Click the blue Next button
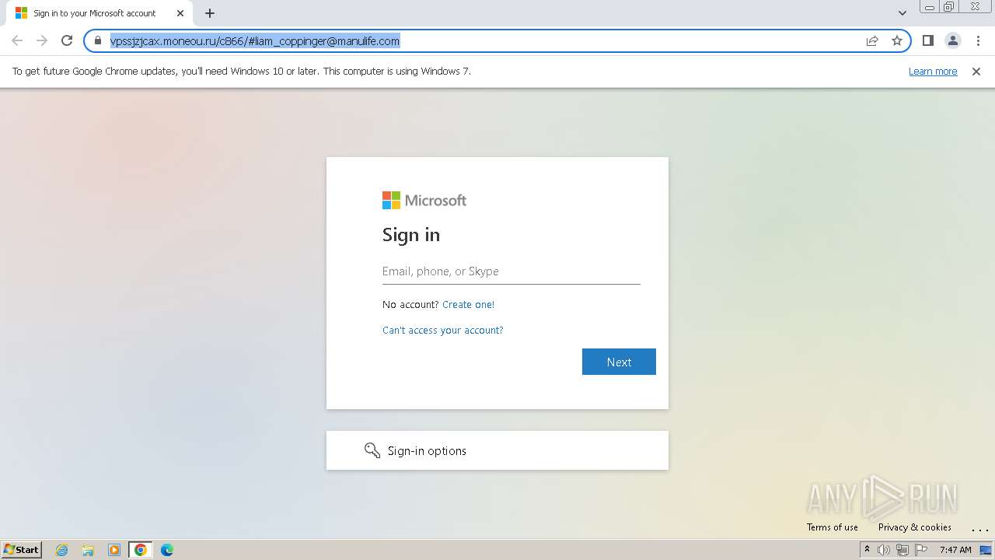 pos(619,362)
